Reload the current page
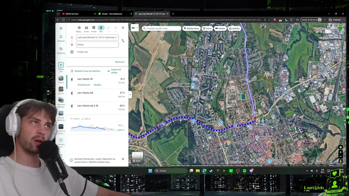Viewport: 349px width, 196px height. coord(63,20)
